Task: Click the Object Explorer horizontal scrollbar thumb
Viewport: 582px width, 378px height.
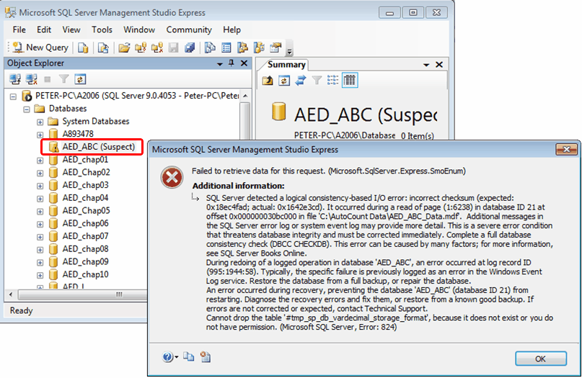Action: [x=84, y=294]
